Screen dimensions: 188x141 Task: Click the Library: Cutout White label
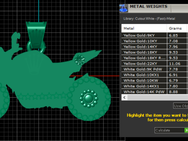pyautogui.click(x=149, y=18)
